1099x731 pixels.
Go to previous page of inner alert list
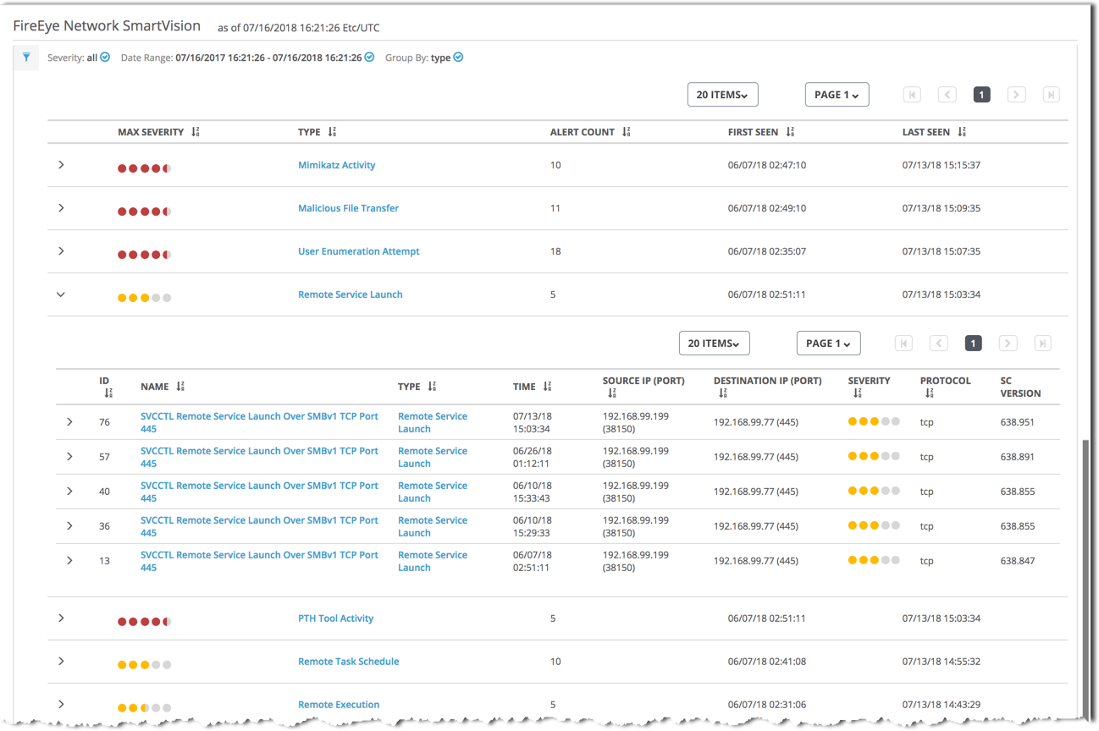(939, 343)
